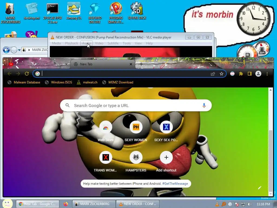The width and height of the screenshot is (277, 208).
Task: Open the SD-labeled desktop shortcut
Action: 137,11
